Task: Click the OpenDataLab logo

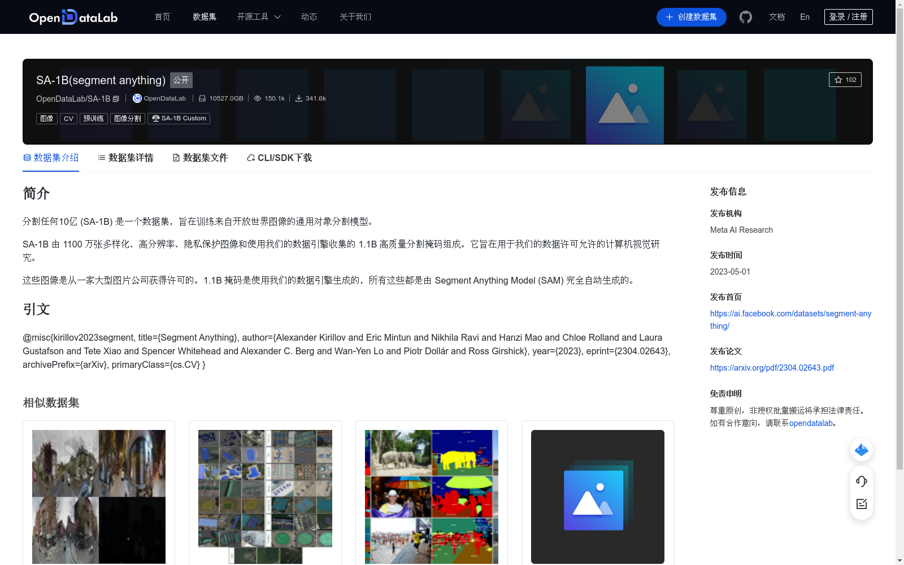Action: coord(73,17)
